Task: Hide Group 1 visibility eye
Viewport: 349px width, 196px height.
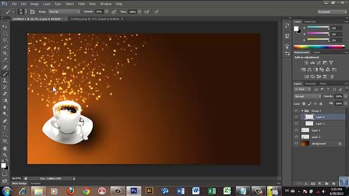Action: click(296, 111)
